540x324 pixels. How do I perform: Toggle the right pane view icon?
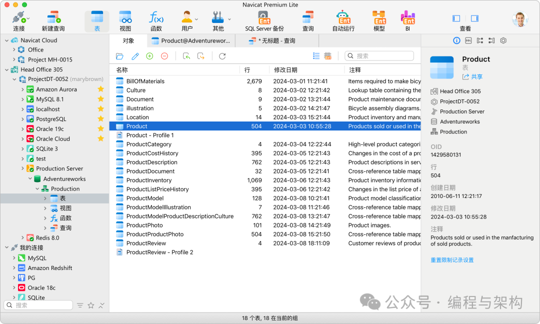[x=474, y=18]
